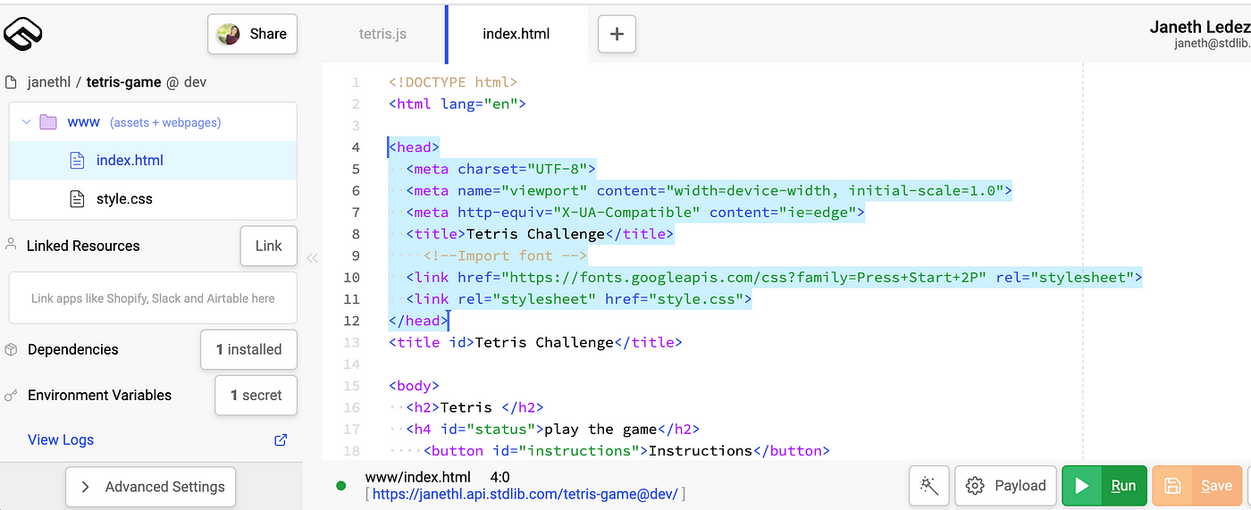Click the www assets folder row
1251x510 pixels.
coord(153,122)
